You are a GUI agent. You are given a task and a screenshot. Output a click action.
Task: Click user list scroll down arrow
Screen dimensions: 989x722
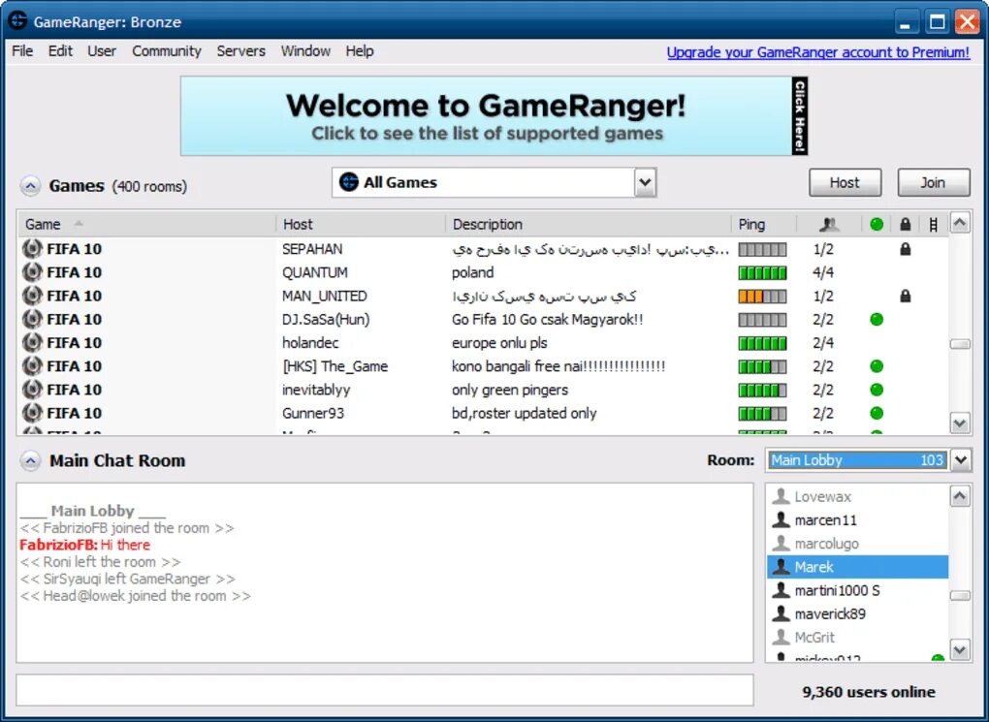[960, 649]
